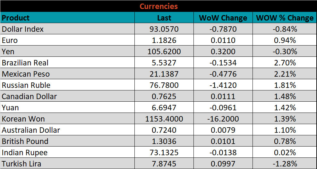Click the WoW Change column header
The width and height of the screenshot is (317, 169).
[x=223, y=18]
